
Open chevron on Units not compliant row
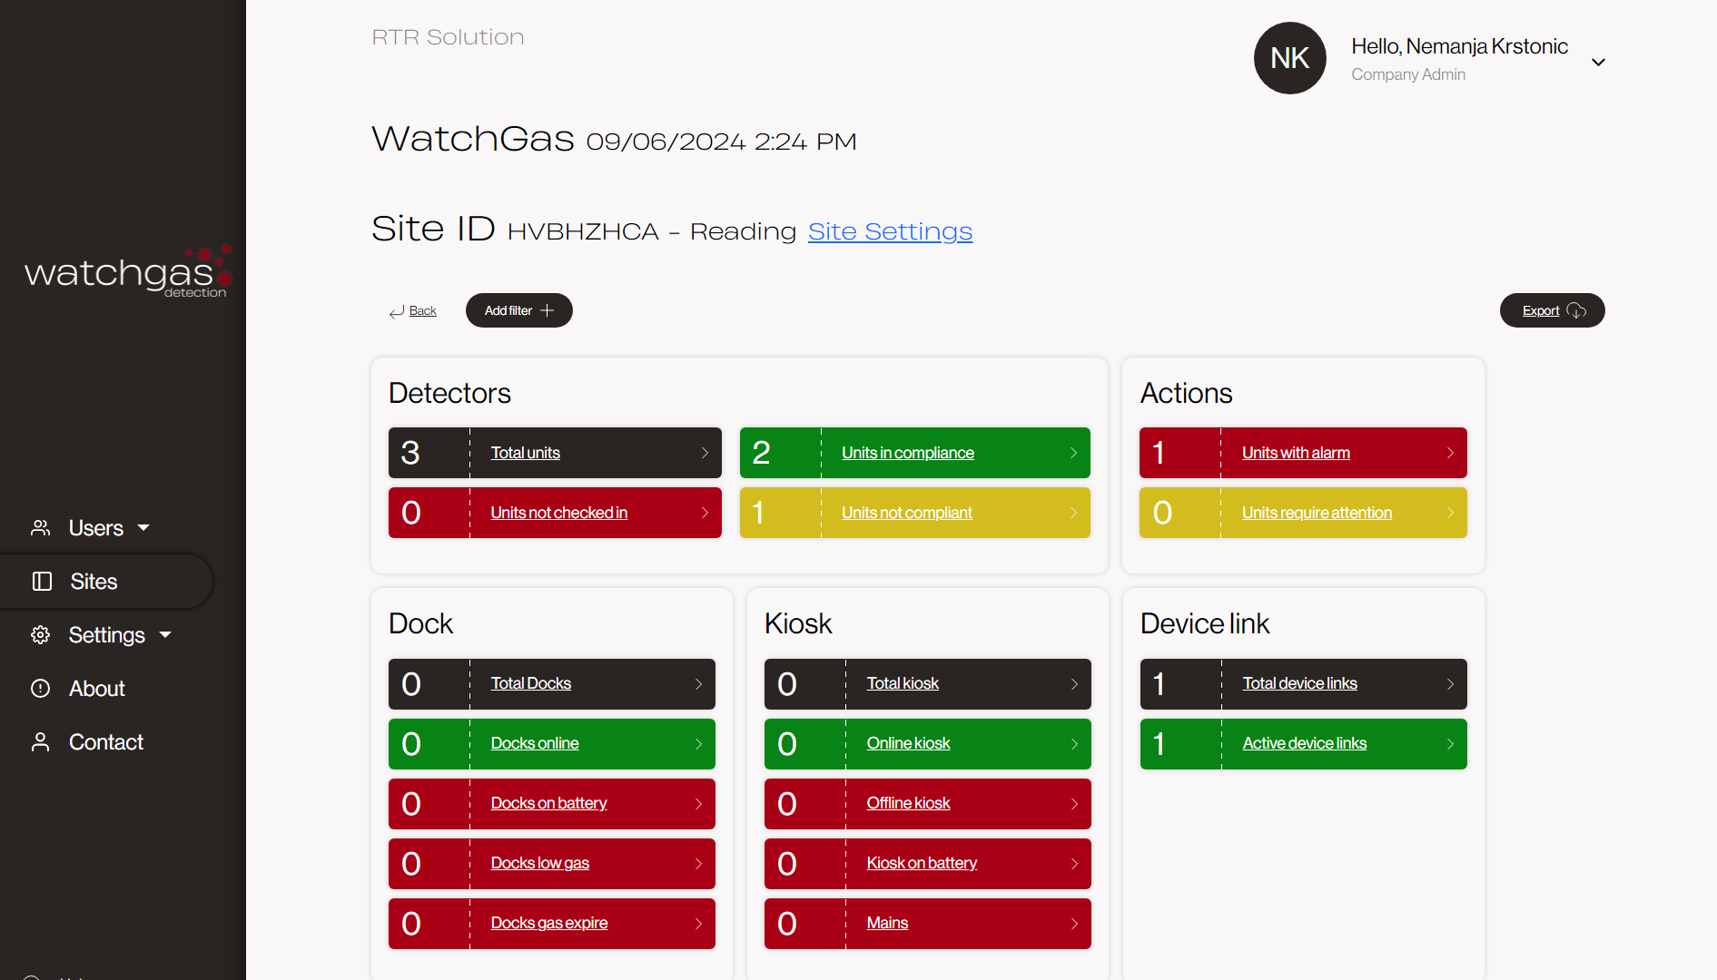pos(1073,513)
